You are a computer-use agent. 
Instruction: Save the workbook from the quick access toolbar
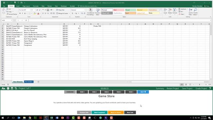click(4, 3)
